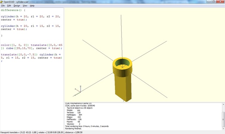The width and height of the screenshot is (225, 134).
Task: Click the yellow hollow cylinder ring in the viewport
Action: point(122,67)
